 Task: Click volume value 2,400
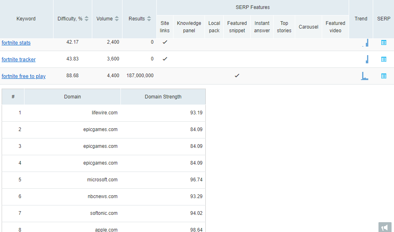[113, 42]
